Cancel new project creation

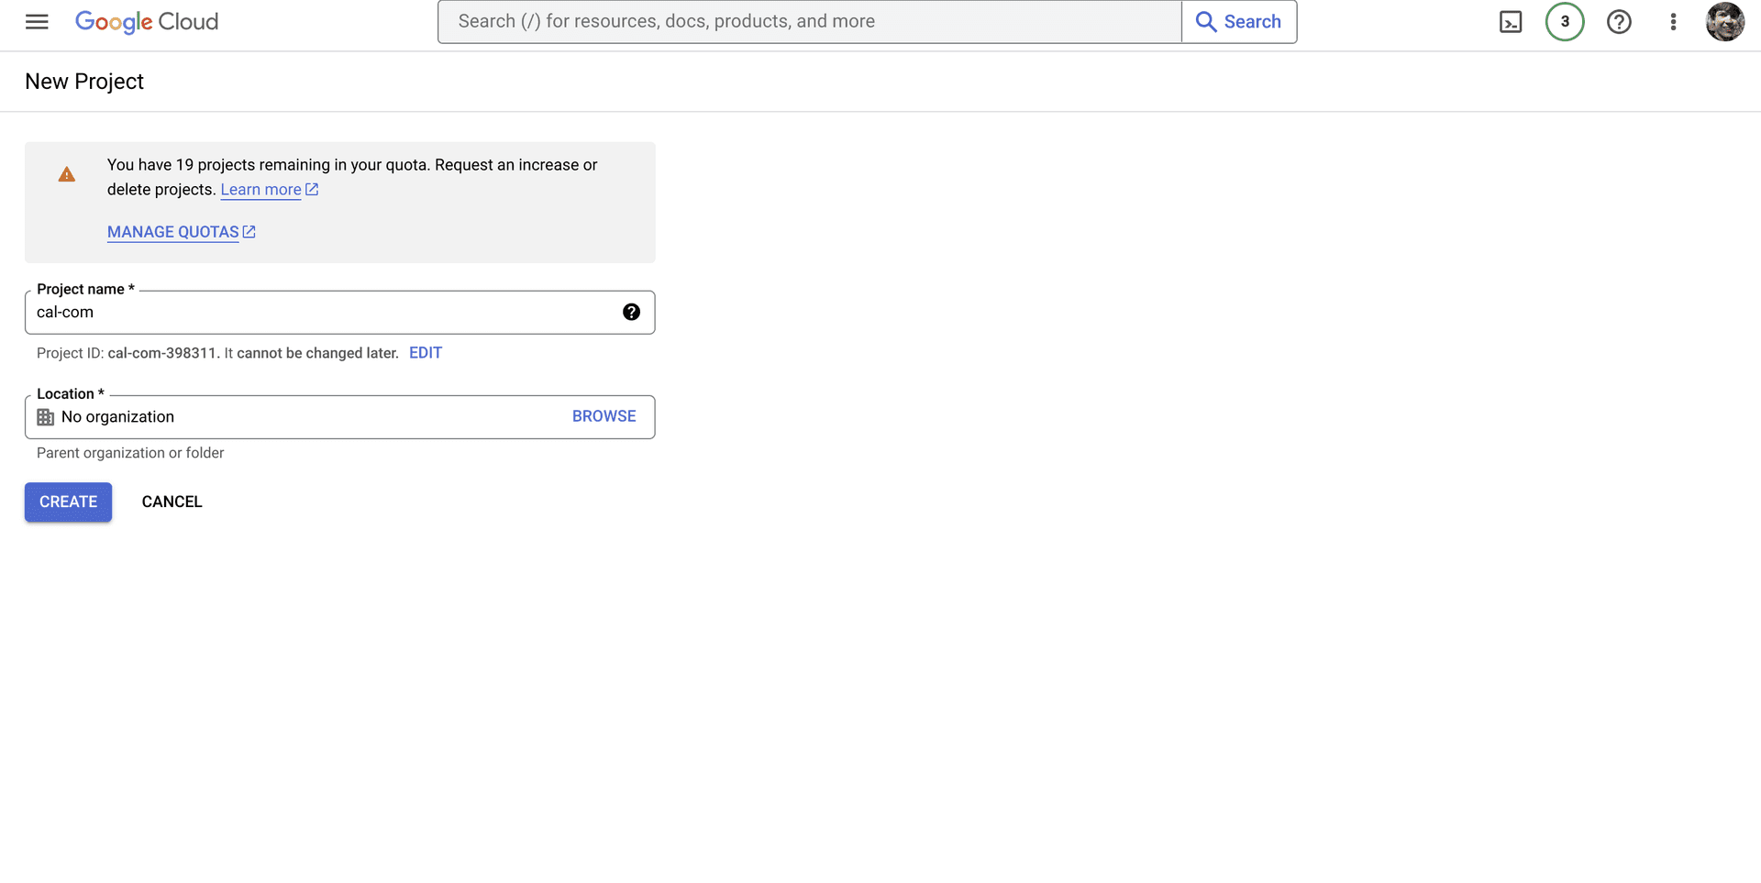[x=172, y=502]
